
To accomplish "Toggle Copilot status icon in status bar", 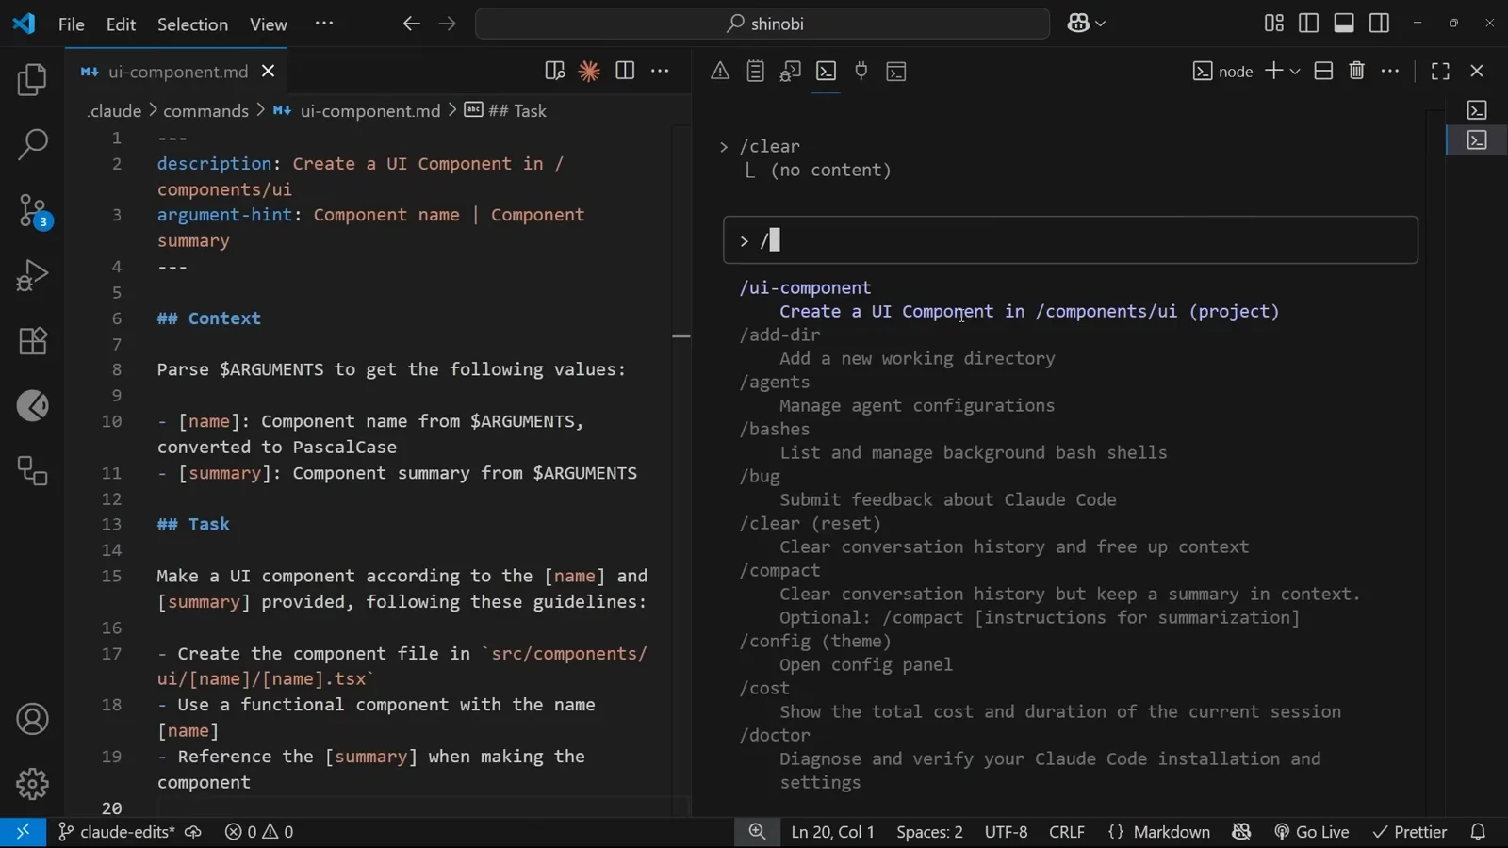I will point(1241,832).
